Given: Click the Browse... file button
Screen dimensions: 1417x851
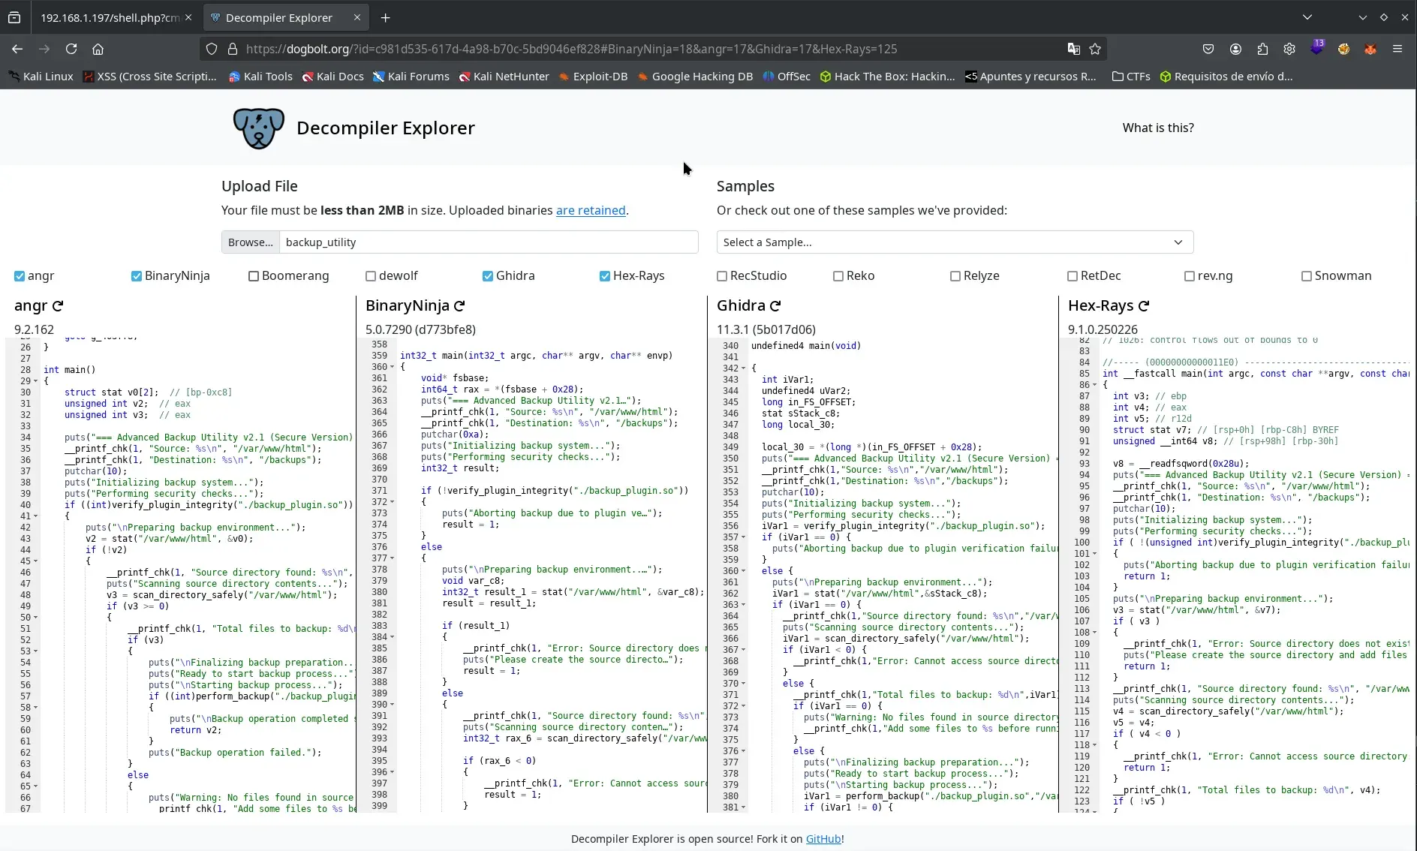Looking at the screenshot, I should 251,242.
